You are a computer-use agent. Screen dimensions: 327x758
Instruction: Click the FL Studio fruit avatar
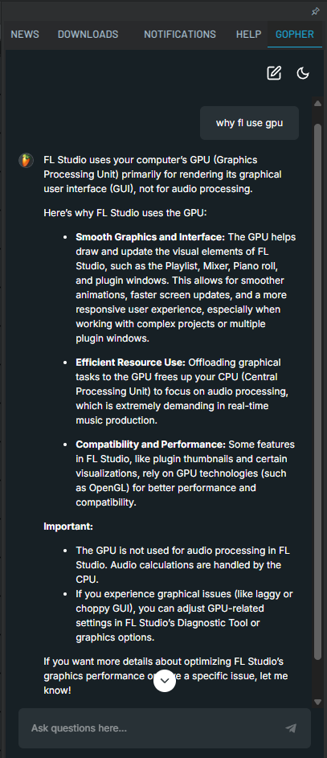tap(26, 161)
